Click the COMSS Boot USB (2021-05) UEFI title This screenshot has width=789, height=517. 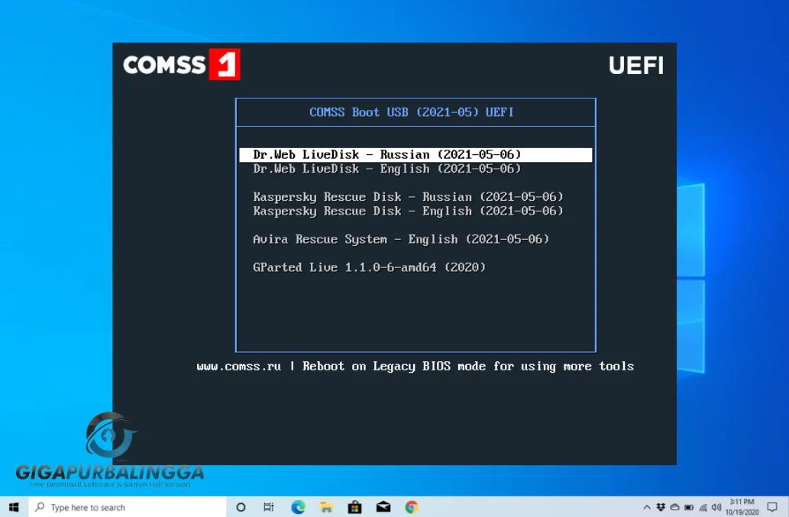point(412,112)
